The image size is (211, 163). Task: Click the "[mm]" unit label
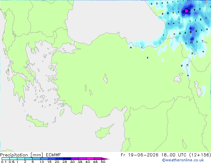click(x=37, y=155)
